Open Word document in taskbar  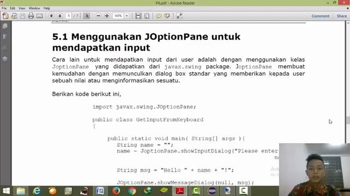tap(100, 191)
